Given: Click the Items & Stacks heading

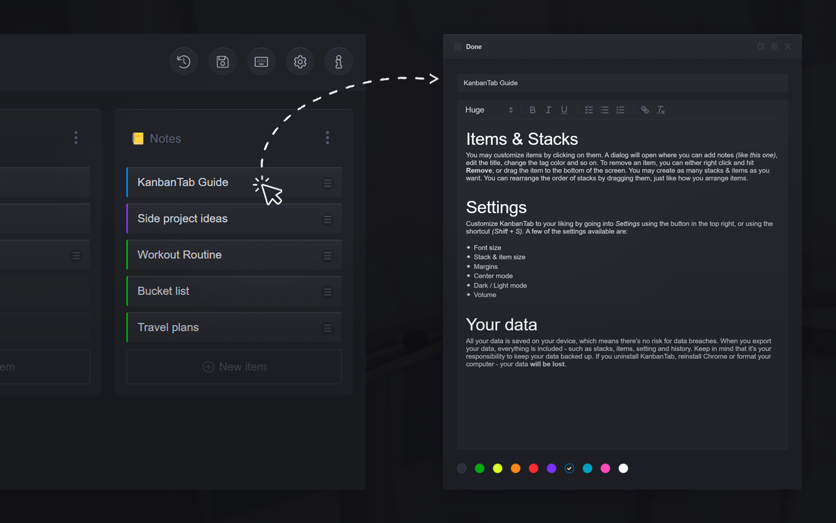Looking at the screenshot, I should 522,139.
